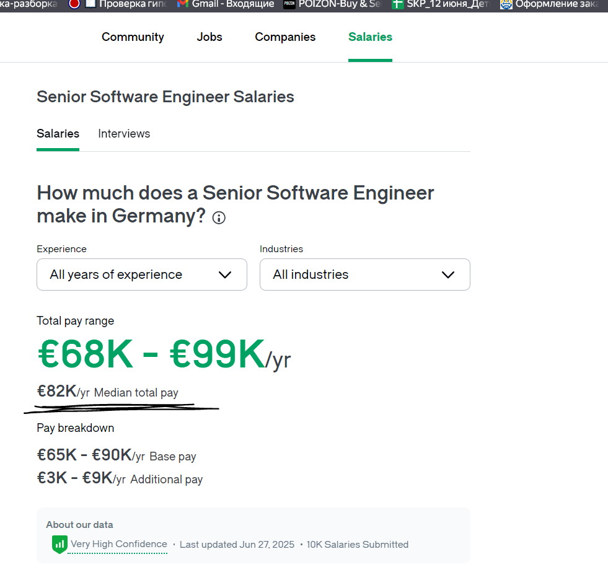Image resolution: width=608 pixels, height=580 pixels.
Task: Go to the Community navigation item
Action: pyautogui.click(x=133, y=37)
